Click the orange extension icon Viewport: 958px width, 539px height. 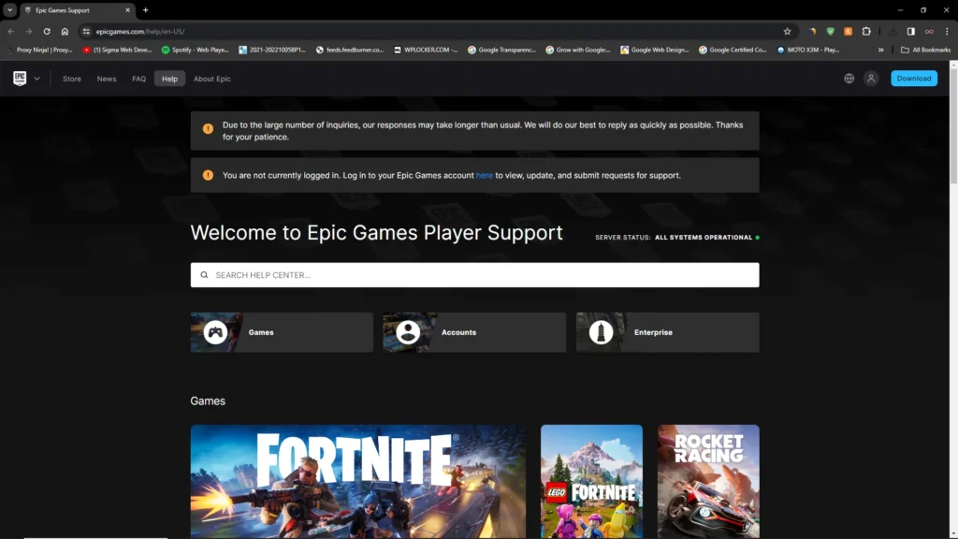click(848, 31)
